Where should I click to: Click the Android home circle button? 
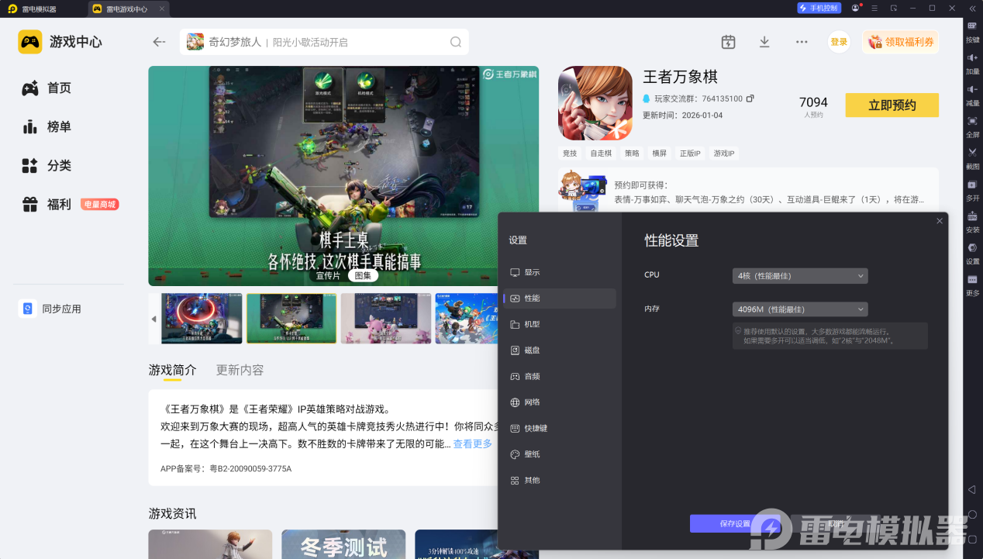click(972, 514)
